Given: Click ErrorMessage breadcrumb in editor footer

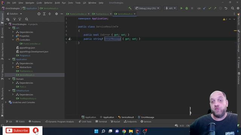Looking at the screenshot, I should (147, 117).
